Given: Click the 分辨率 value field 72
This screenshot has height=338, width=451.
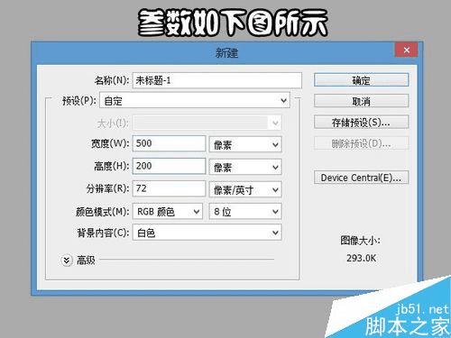Looking at the screenshot, I should 169,188.
